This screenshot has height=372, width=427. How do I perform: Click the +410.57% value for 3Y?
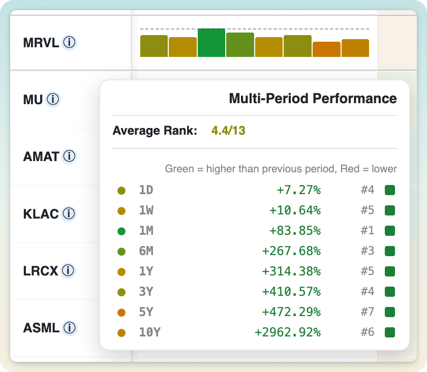coord(291,292)
